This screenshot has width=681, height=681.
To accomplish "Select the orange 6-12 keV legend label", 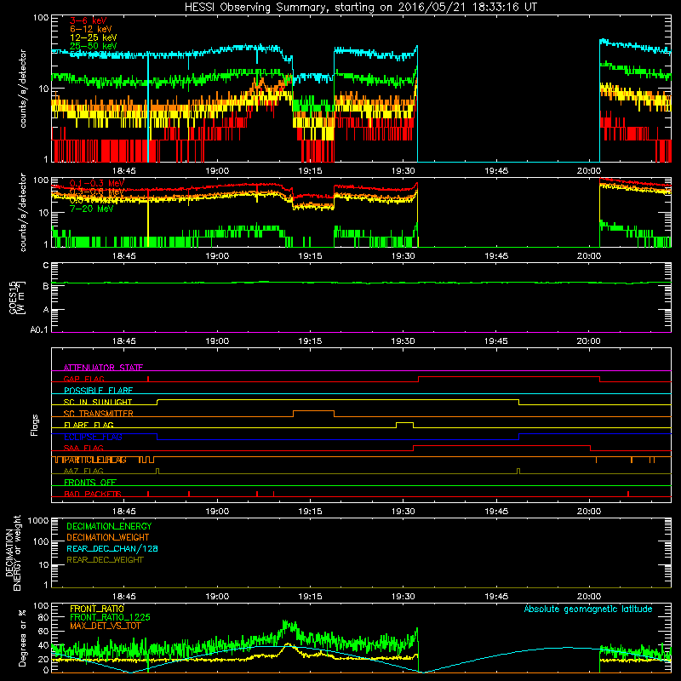I will (91, 29).
